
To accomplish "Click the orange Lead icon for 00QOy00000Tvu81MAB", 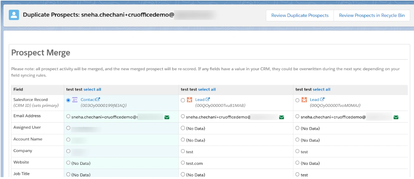I will (189, 100).
